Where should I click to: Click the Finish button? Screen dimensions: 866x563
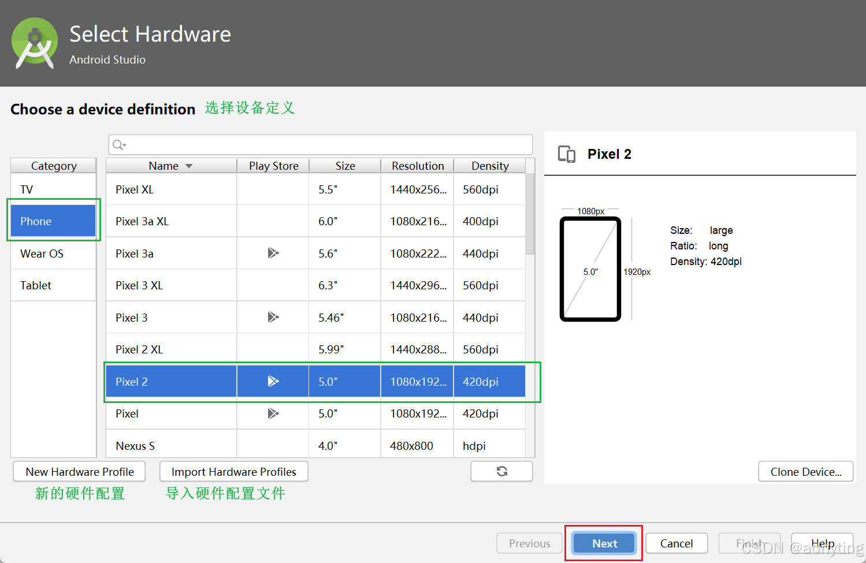[x=749, y=543]
